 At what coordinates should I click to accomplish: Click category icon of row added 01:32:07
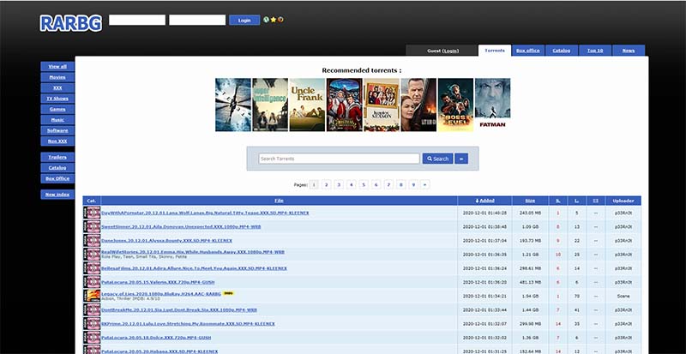tap(93, 324)
